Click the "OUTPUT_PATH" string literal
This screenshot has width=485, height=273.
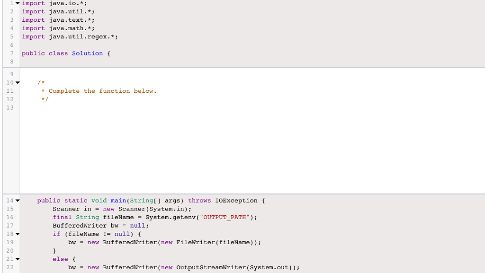[x=225, y=217]
